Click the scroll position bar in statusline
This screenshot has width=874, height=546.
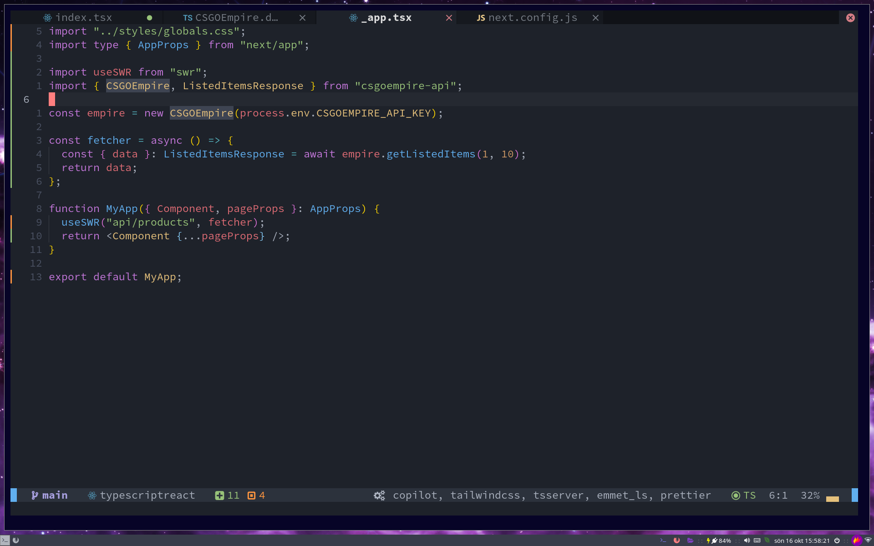click(x=832, y=499)
